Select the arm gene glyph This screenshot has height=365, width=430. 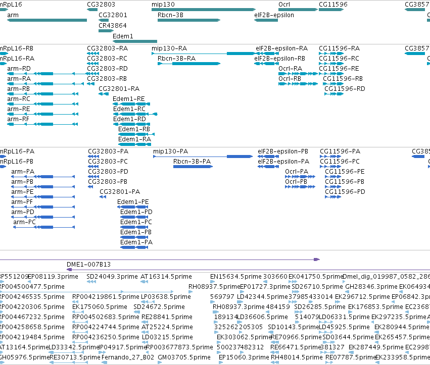pyautogui.click(x=47, y=20)
